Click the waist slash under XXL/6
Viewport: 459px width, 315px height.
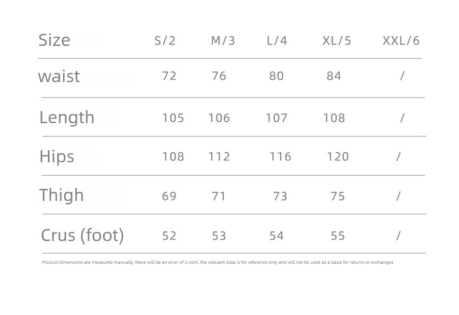[x=402, y=76]
